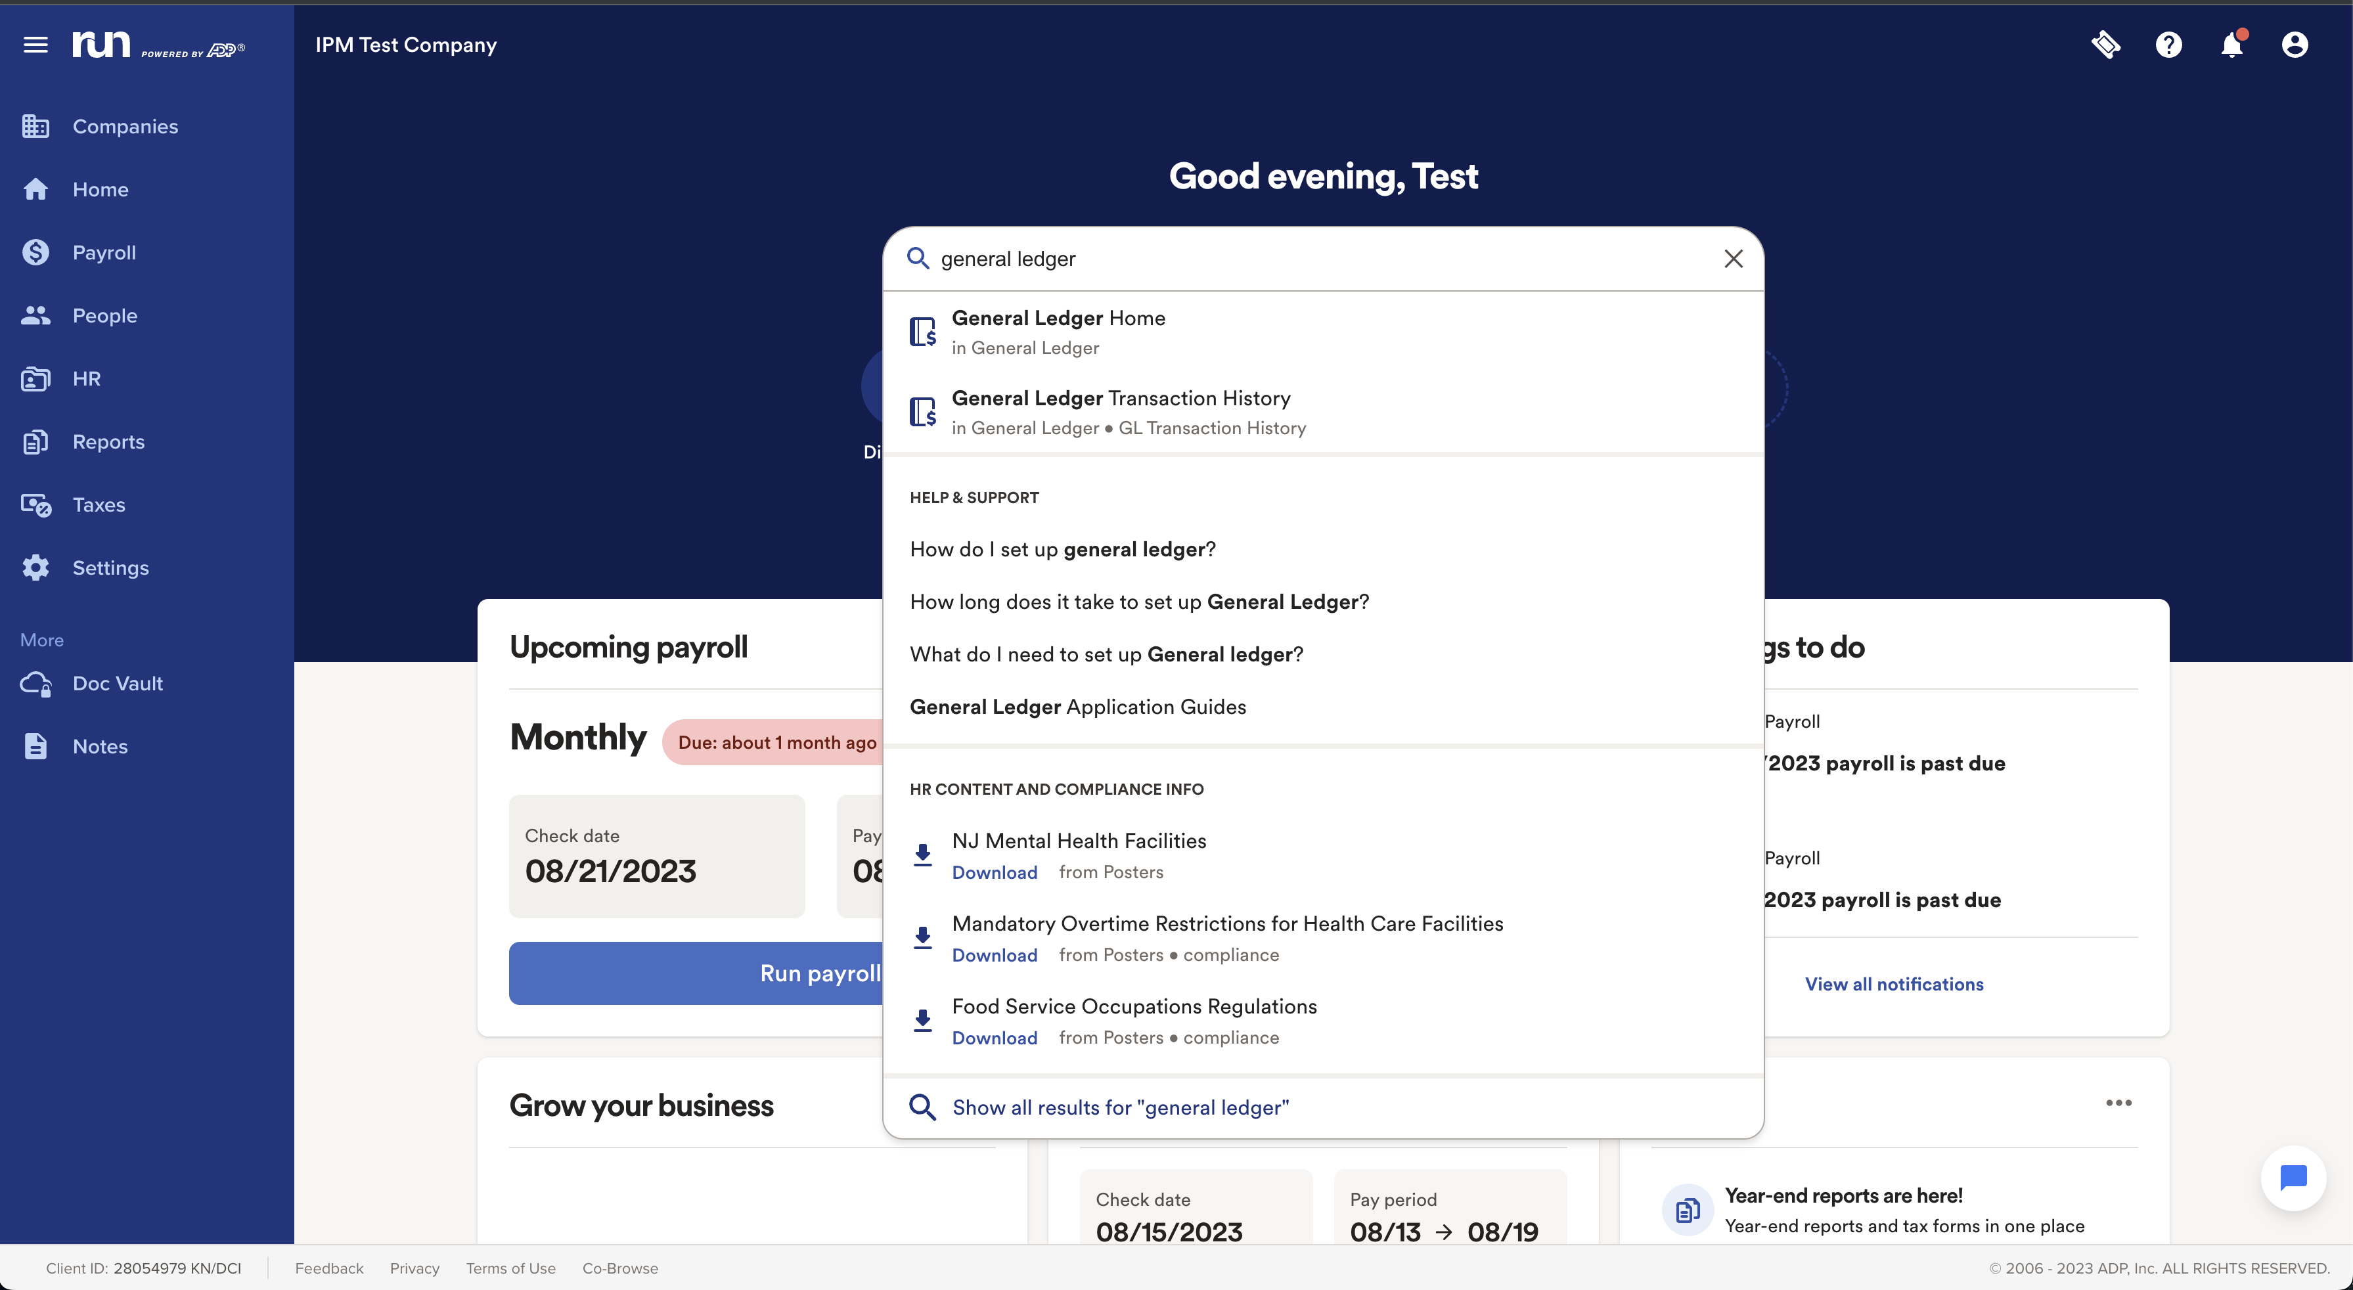Open Notes in the sidebar

pyautogui.click(x=100, y=746)
